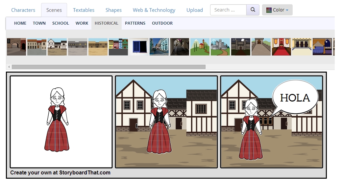Select the woman in the blank first cell
340x180 pixels.
pos(57,119)
